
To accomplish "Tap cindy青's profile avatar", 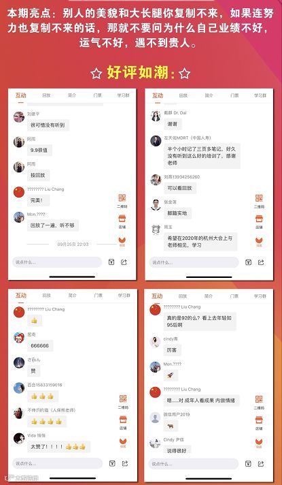I will tap(155, 342).
